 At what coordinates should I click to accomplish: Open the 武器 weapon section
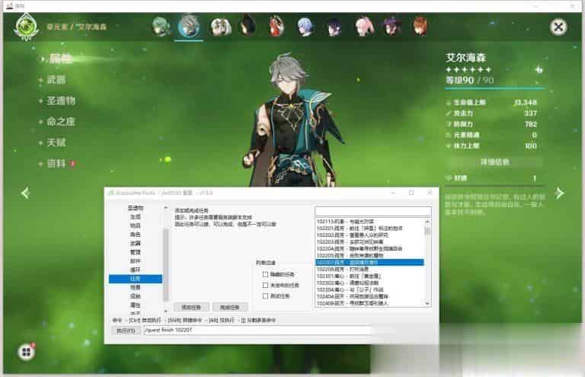[56, 79]
